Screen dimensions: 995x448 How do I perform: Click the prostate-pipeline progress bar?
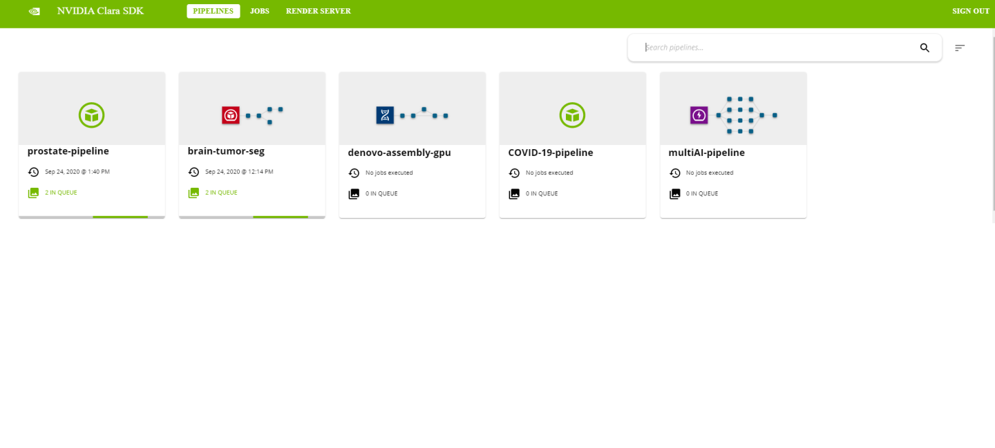120,217
